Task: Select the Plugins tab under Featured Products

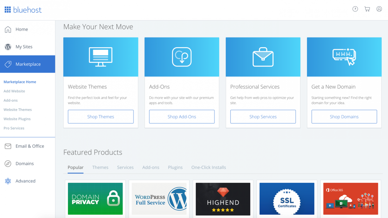Action: (175, 167)
